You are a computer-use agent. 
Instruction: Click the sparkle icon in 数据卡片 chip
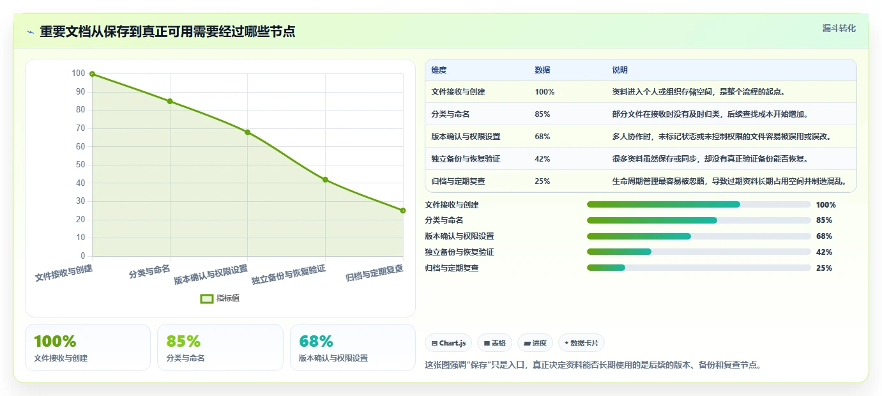(566, 343)
